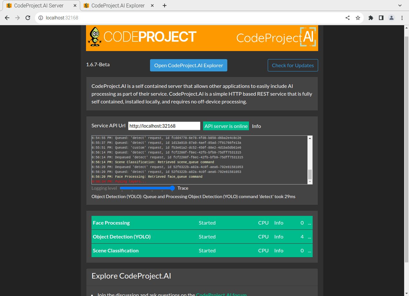Click the log window scroll-up arrow

tap(310, 138)
